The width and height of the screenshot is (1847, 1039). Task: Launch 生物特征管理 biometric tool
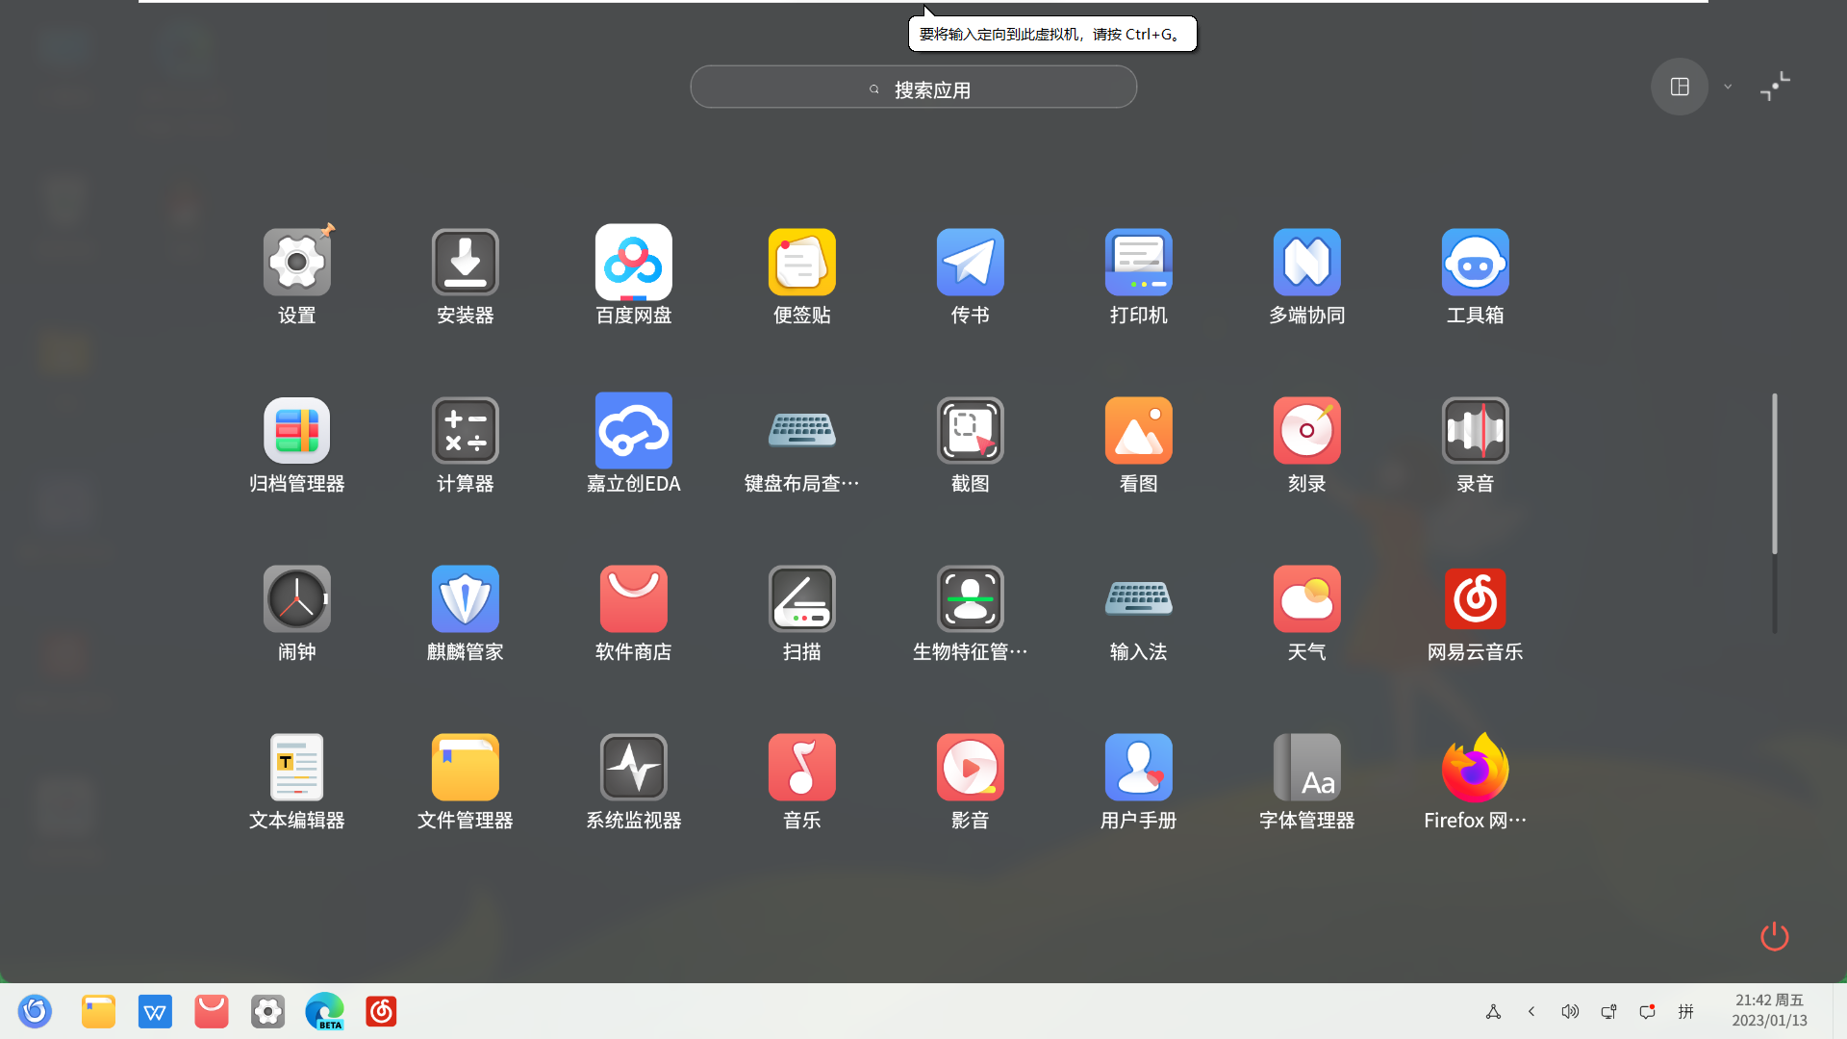970,599
